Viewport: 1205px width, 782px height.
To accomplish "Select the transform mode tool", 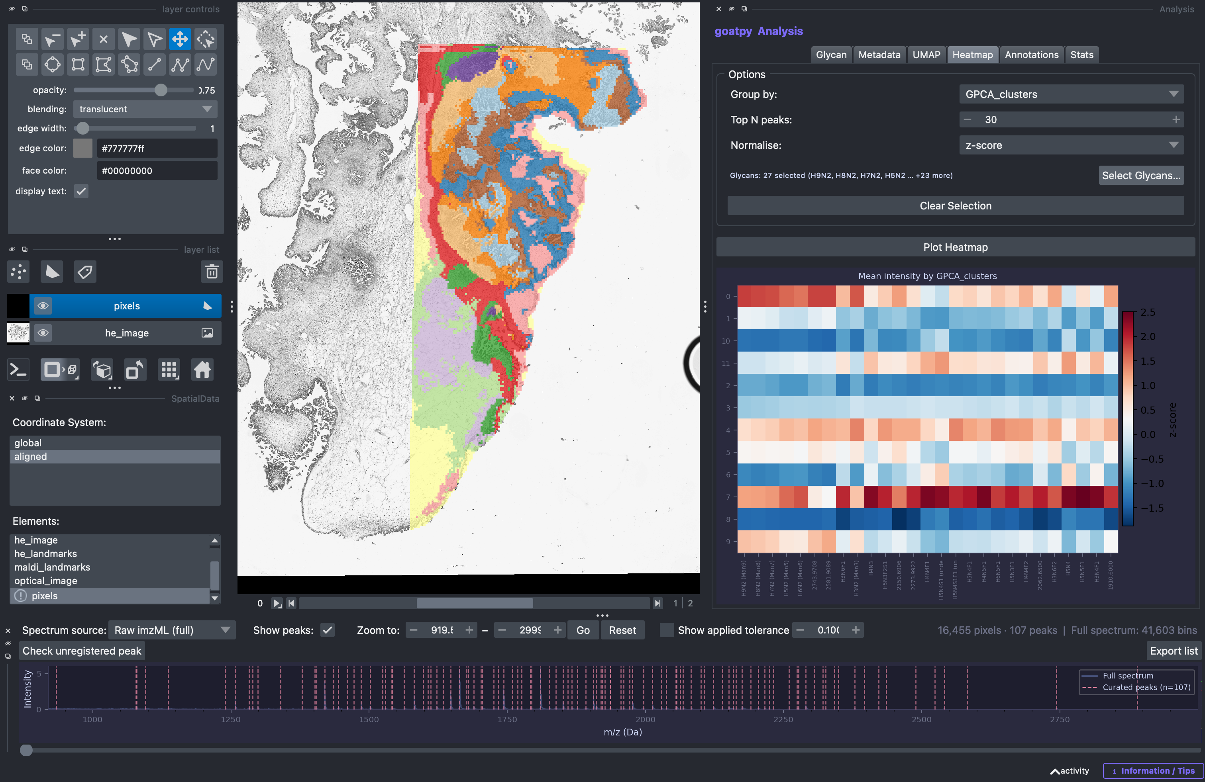I will 206,39.
